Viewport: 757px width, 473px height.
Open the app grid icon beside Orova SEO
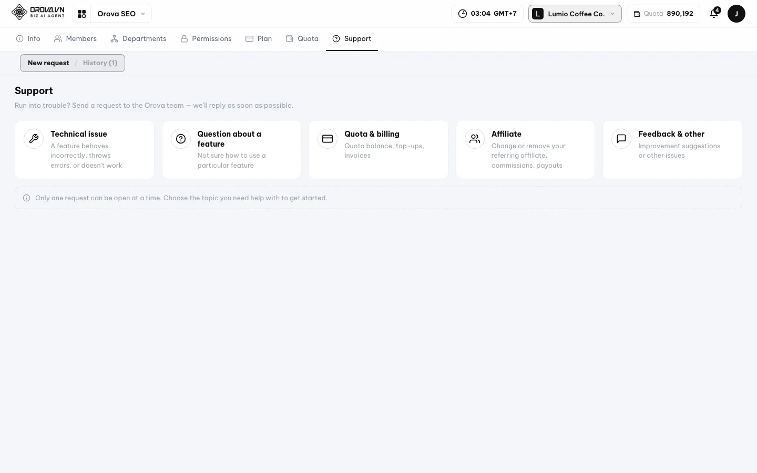81,14
